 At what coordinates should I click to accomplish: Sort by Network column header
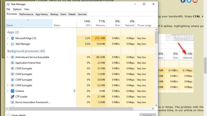coord(128,23)
